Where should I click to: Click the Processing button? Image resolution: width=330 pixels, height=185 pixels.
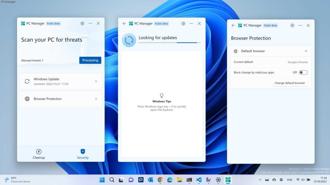coord(90,60)
